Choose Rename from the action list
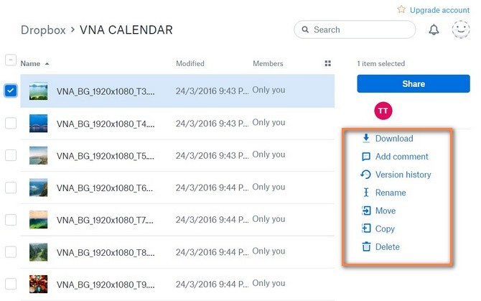This screenshot has width=481, height=301. click(391, 193)
